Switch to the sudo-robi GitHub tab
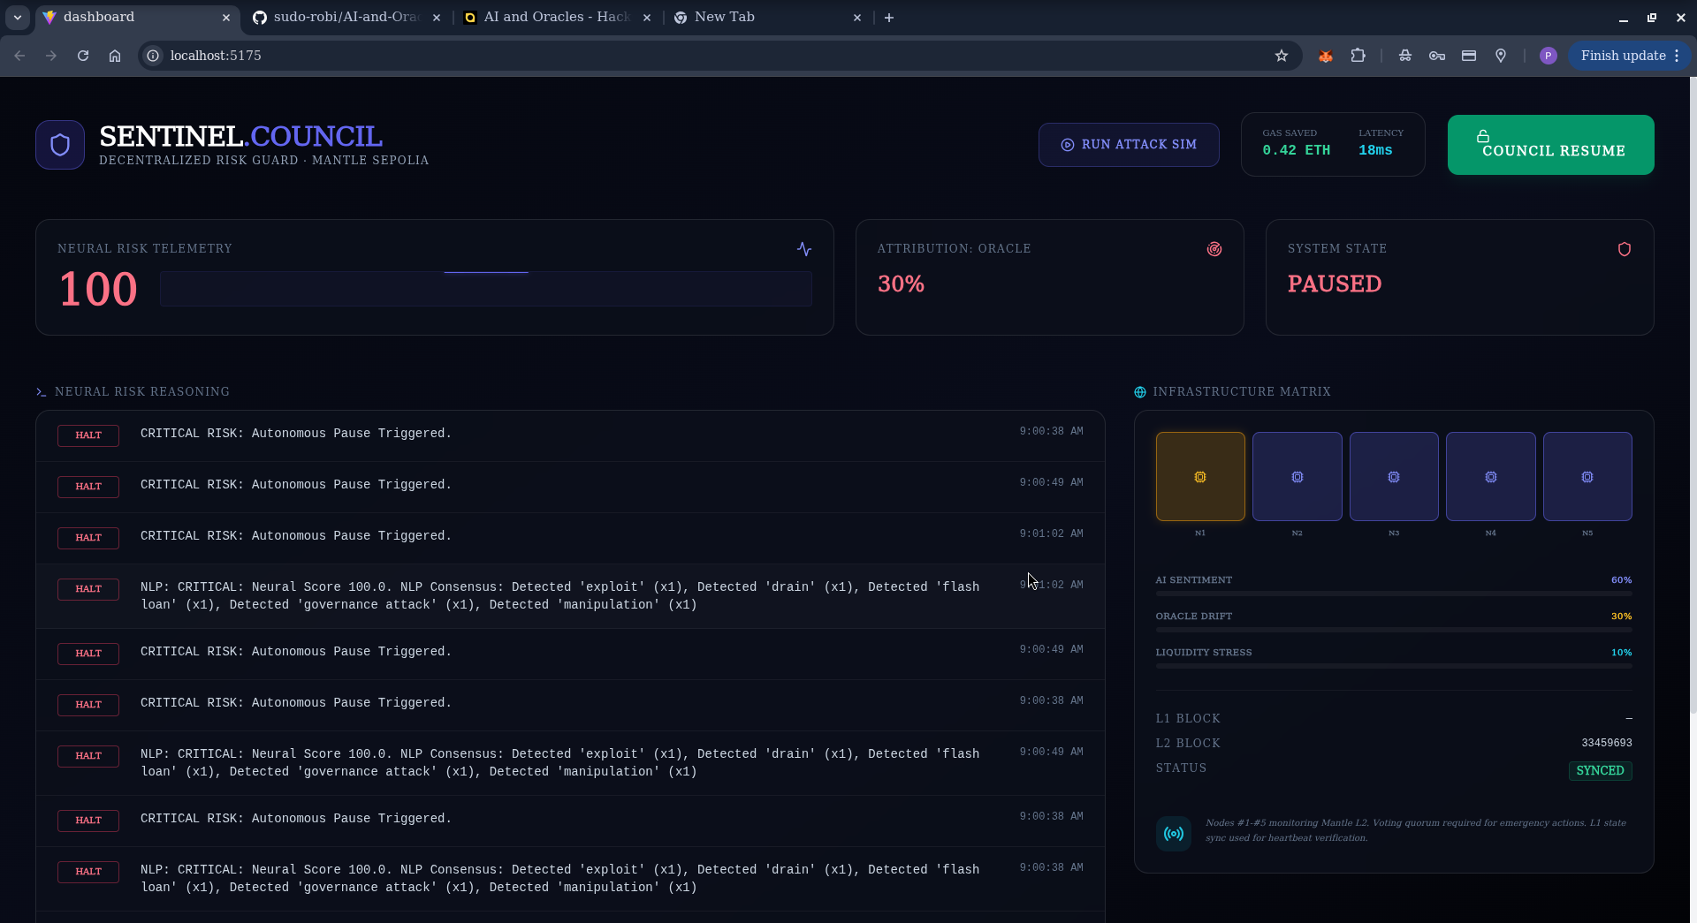Screen dimensions: 1697x923 point(346,18)
